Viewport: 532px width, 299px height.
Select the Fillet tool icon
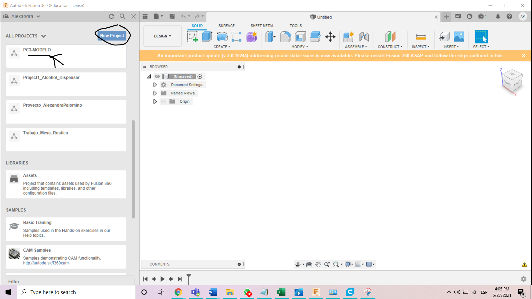pyautogui.click(x=285, y=37)
